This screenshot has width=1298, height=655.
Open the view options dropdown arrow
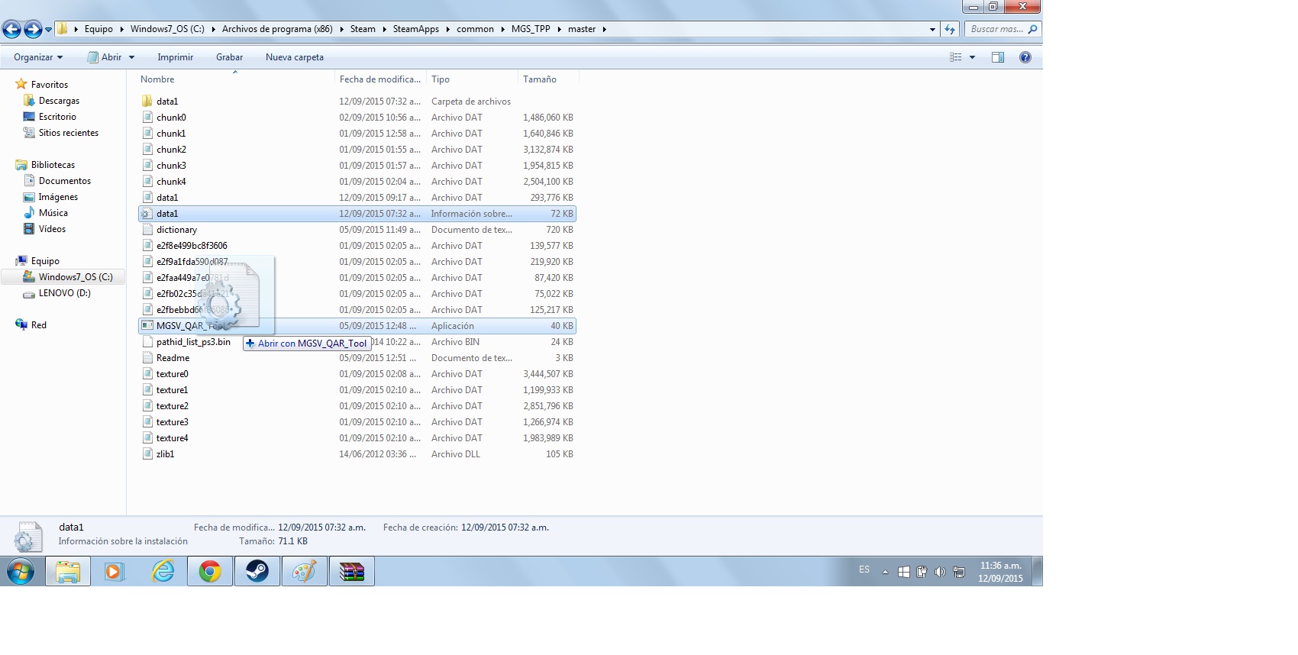[972, 57]
